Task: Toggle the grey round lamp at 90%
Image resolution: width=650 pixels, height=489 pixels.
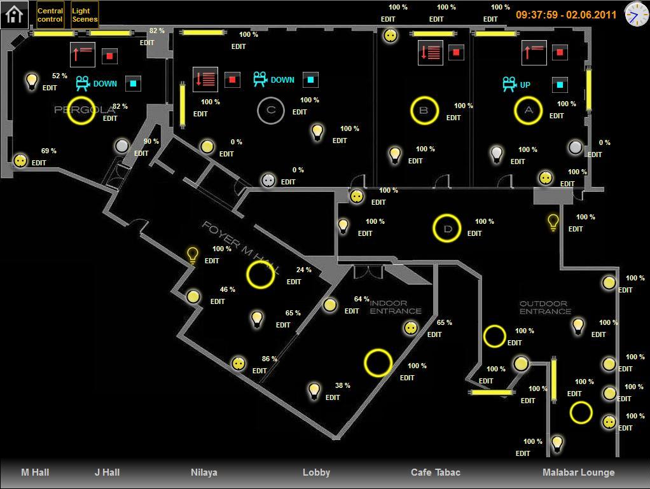Action: click(122, 146)
